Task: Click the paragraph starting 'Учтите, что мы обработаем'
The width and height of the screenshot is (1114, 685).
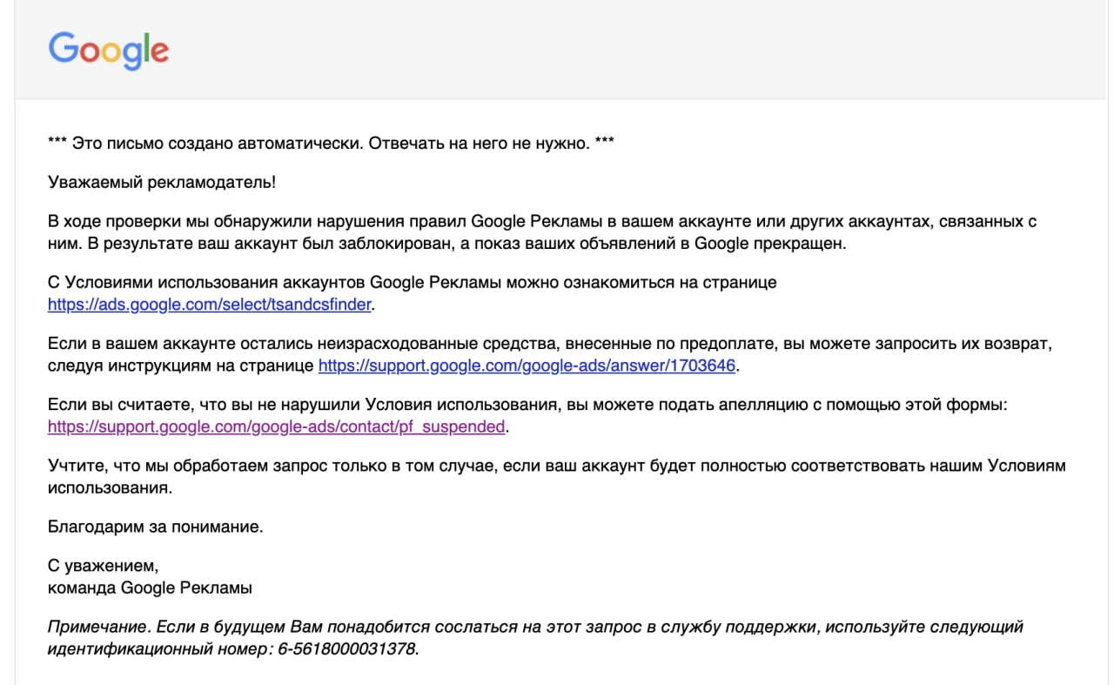Action: click(x=557, y=476)
